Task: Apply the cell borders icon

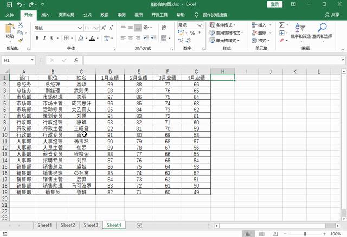Action: pos(66,38)
